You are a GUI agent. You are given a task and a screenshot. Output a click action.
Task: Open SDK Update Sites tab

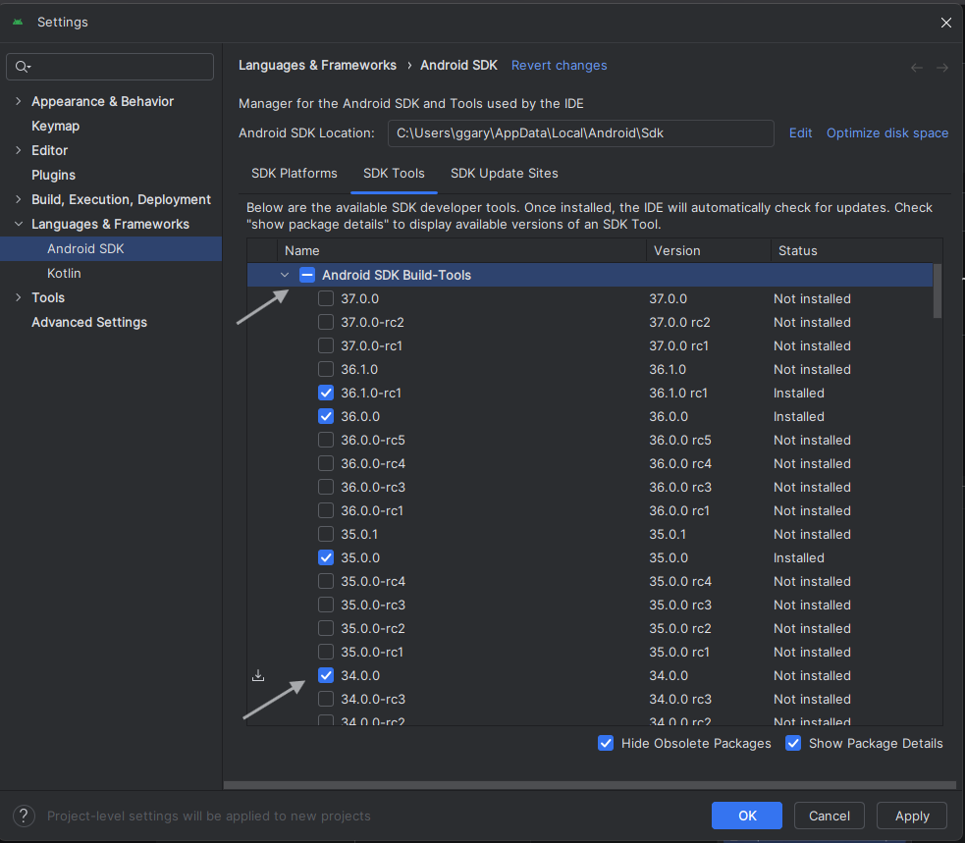pyautogui.click(x=504, y=174)
